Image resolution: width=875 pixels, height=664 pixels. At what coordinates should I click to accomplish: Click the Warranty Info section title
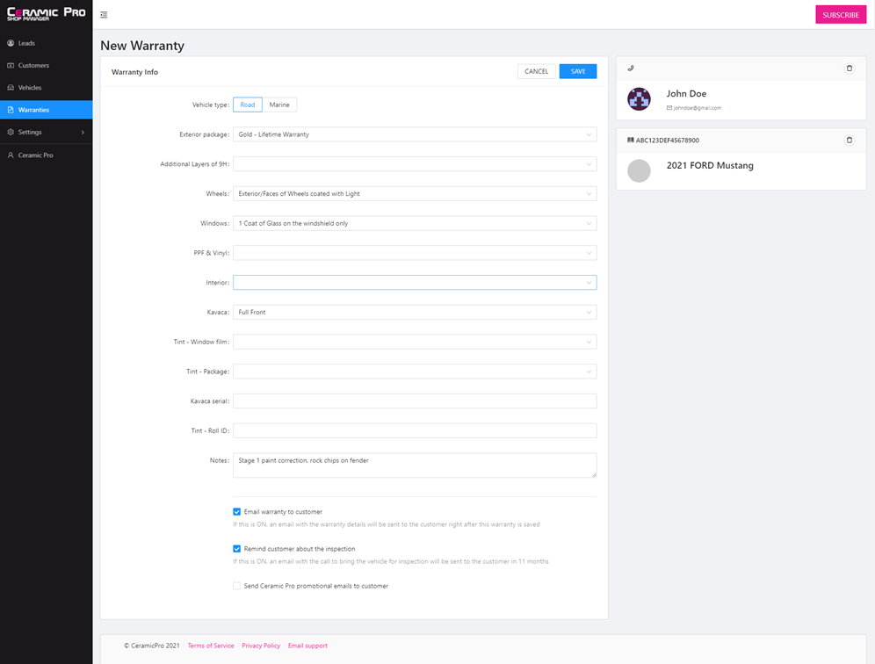[x=134, y=72]
